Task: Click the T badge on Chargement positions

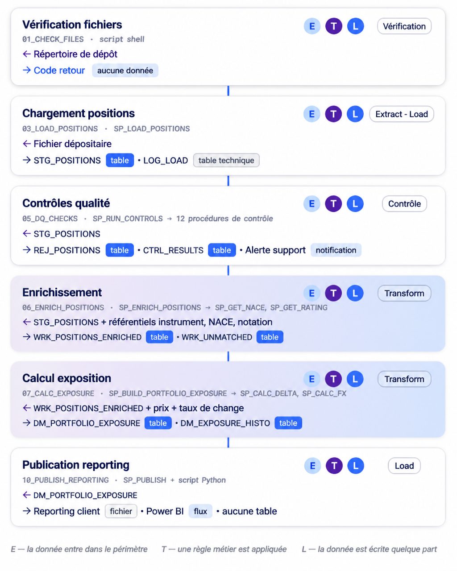Action: 333,114
